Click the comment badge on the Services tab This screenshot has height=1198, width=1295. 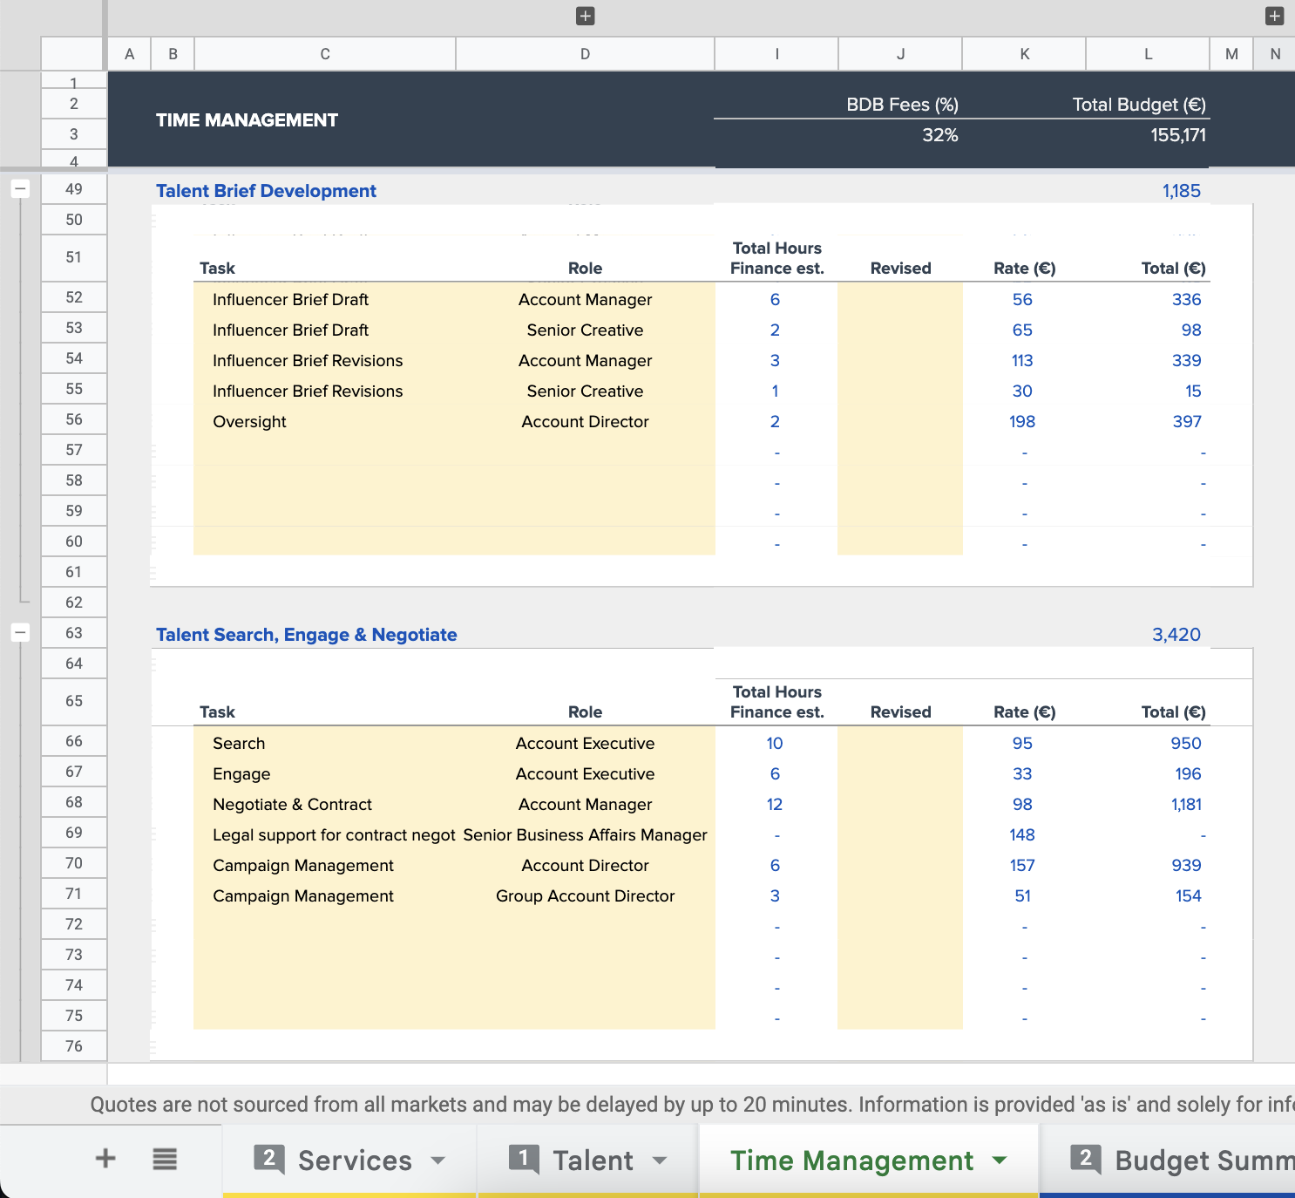[x=268, y=1159]
